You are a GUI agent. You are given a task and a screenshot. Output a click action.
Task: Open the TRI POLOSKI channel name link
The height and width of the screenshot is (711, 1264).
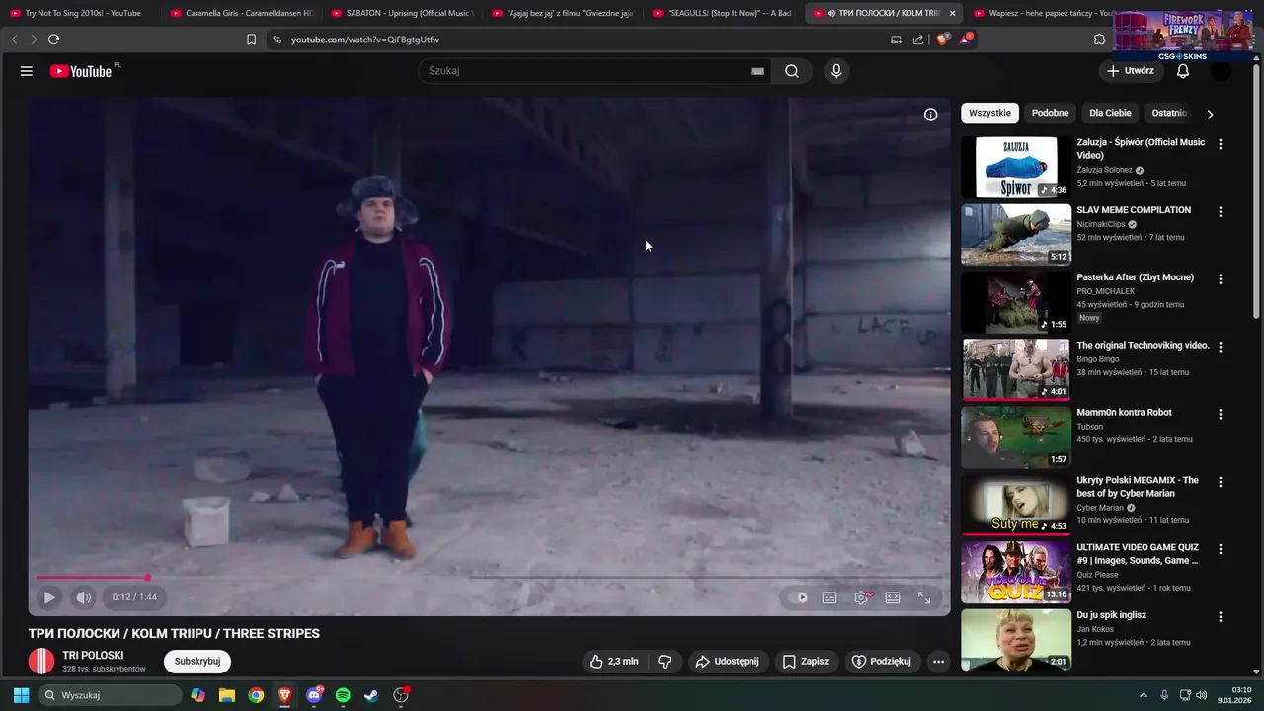(93, 656)
